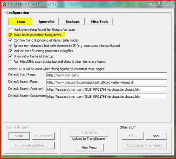
Task: Enable Run HijackThis scan at startup
Action: click(10, 62)
